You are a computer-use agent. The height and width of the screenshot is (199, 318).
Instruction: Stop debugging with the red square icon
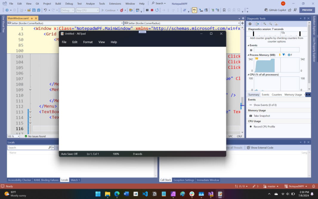[152, 10]
